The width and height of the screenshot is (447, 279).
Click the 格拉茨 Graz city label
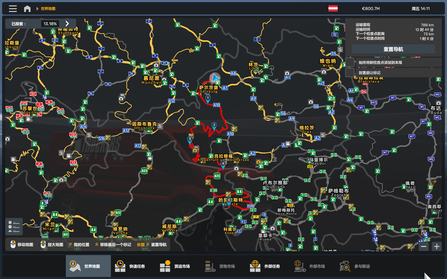307,130
